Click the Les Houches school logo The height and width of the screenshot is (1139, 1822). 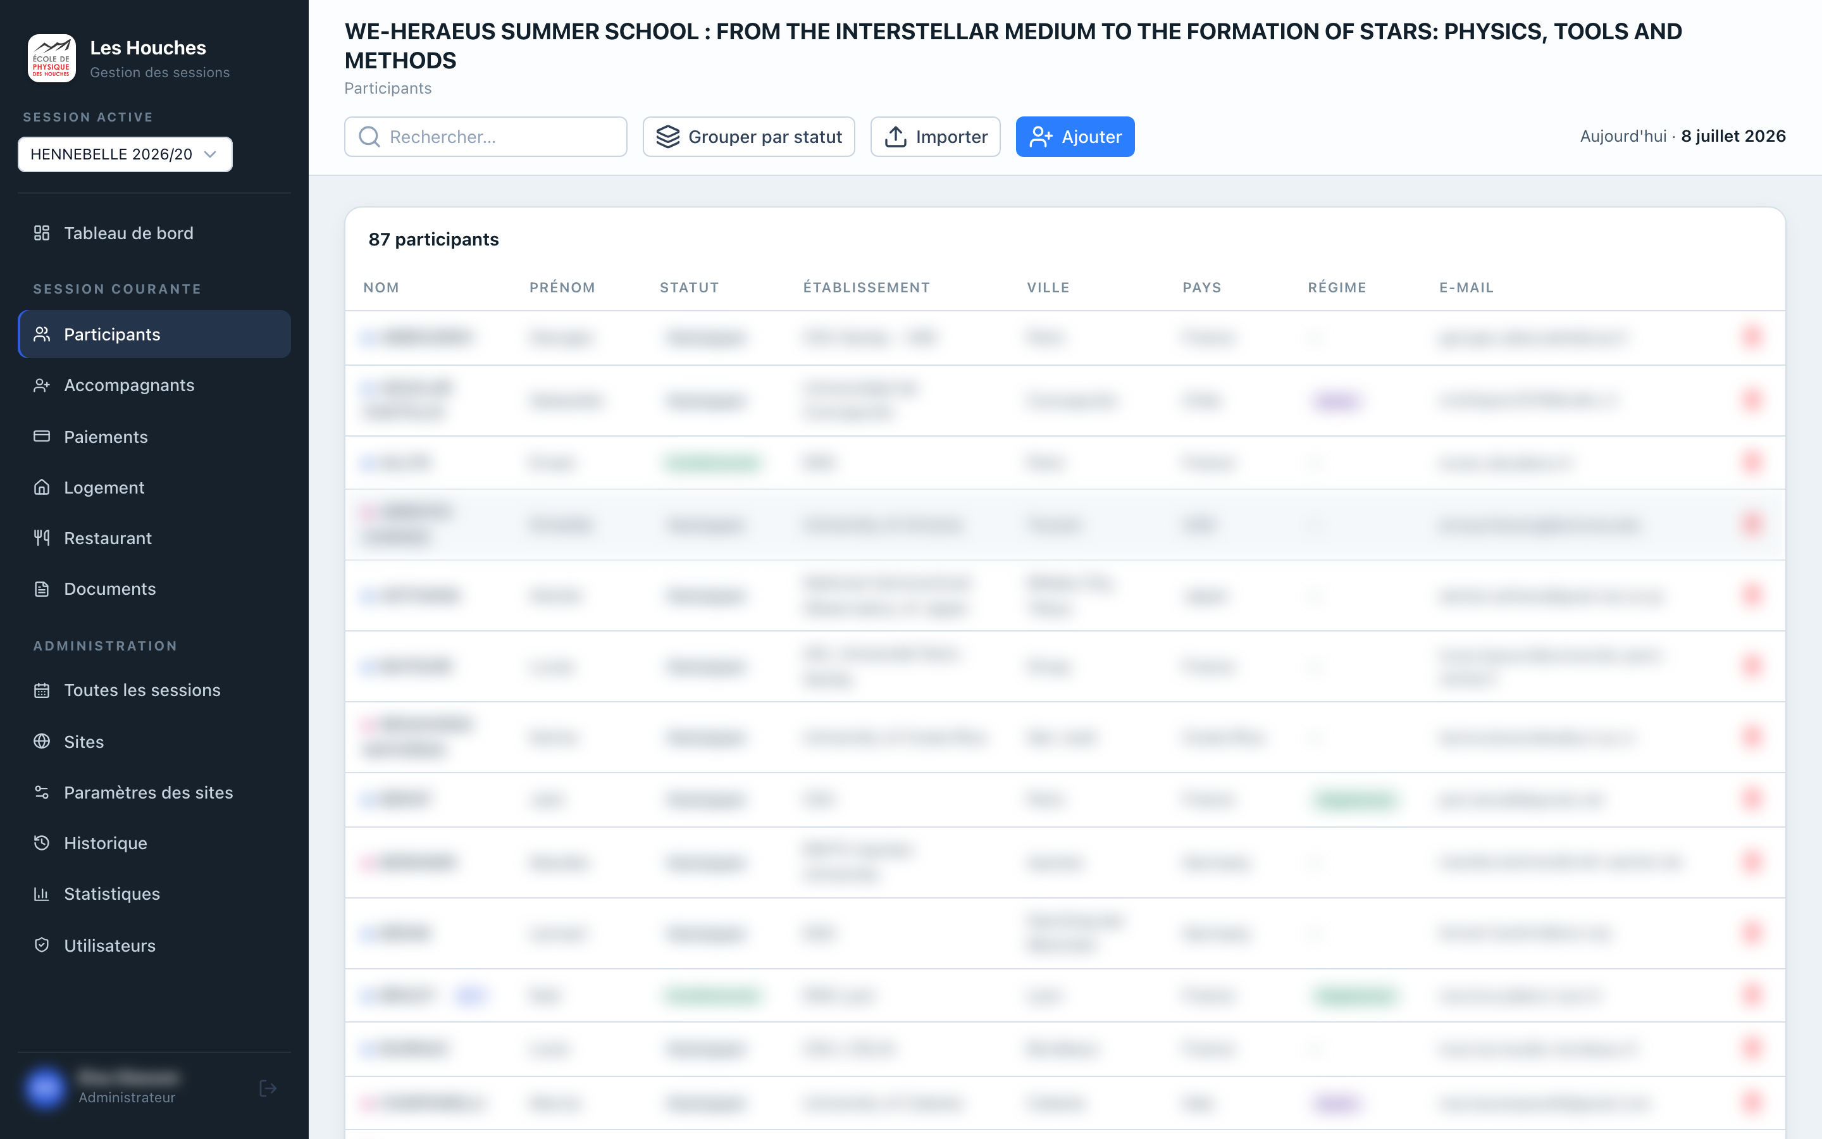click(x=51, y=58)
